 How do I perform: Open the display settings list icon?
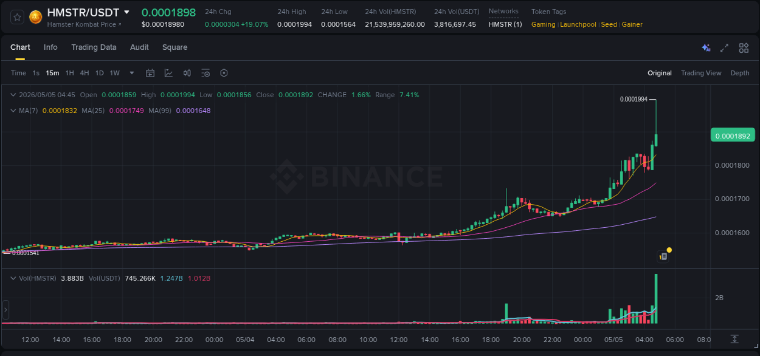point(206,73)
